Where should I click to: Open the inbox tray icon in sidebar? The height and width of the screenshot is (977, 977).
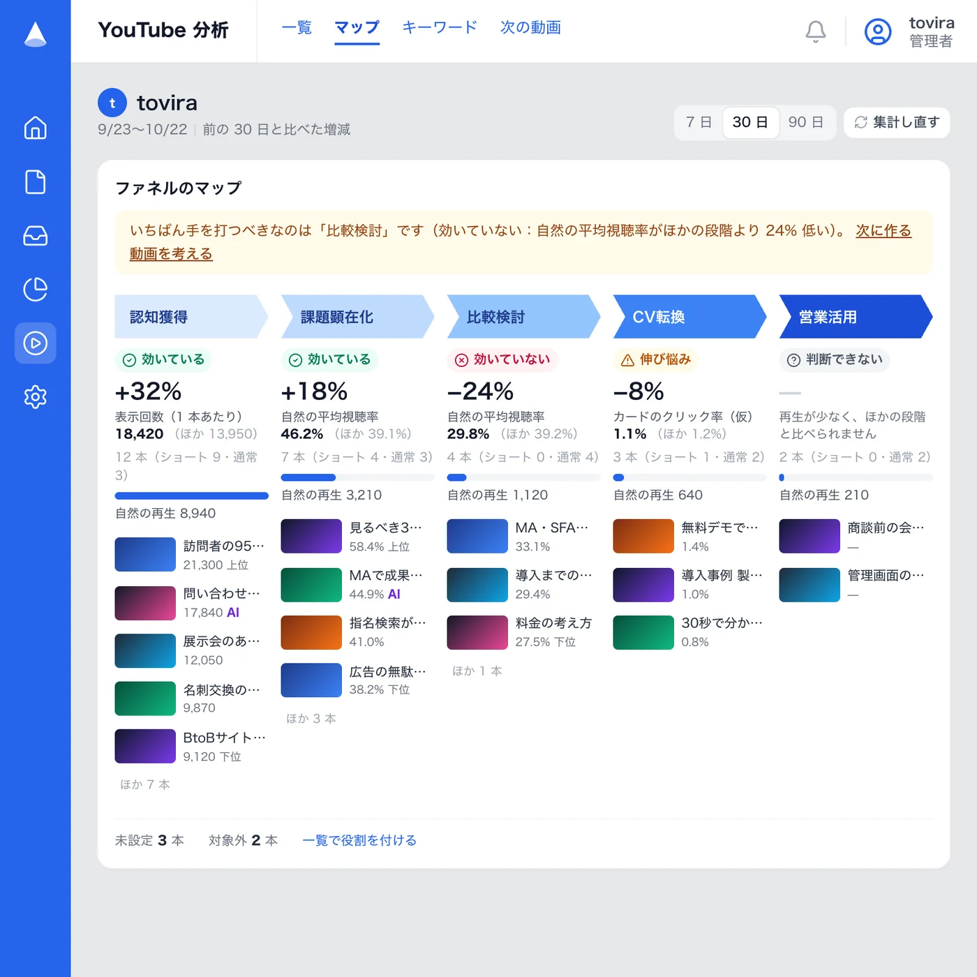tap(35, 235)
